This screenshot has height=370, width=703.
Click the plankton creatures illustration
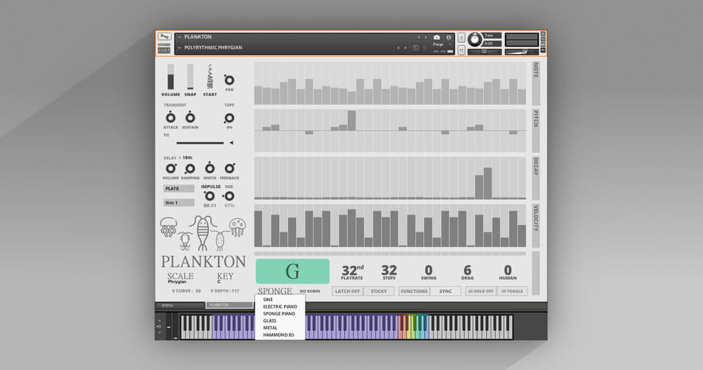(203, 233)
